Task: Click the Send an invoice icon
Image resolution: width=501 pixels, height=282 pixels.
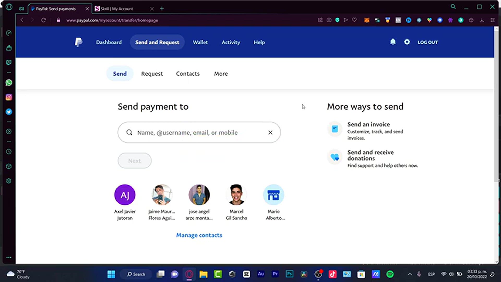Action: pos(335,129)
